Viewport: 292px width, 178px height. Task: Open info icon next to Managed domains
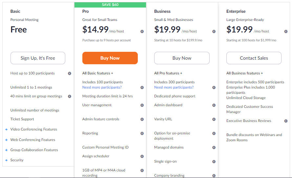[x=214, y=148]
